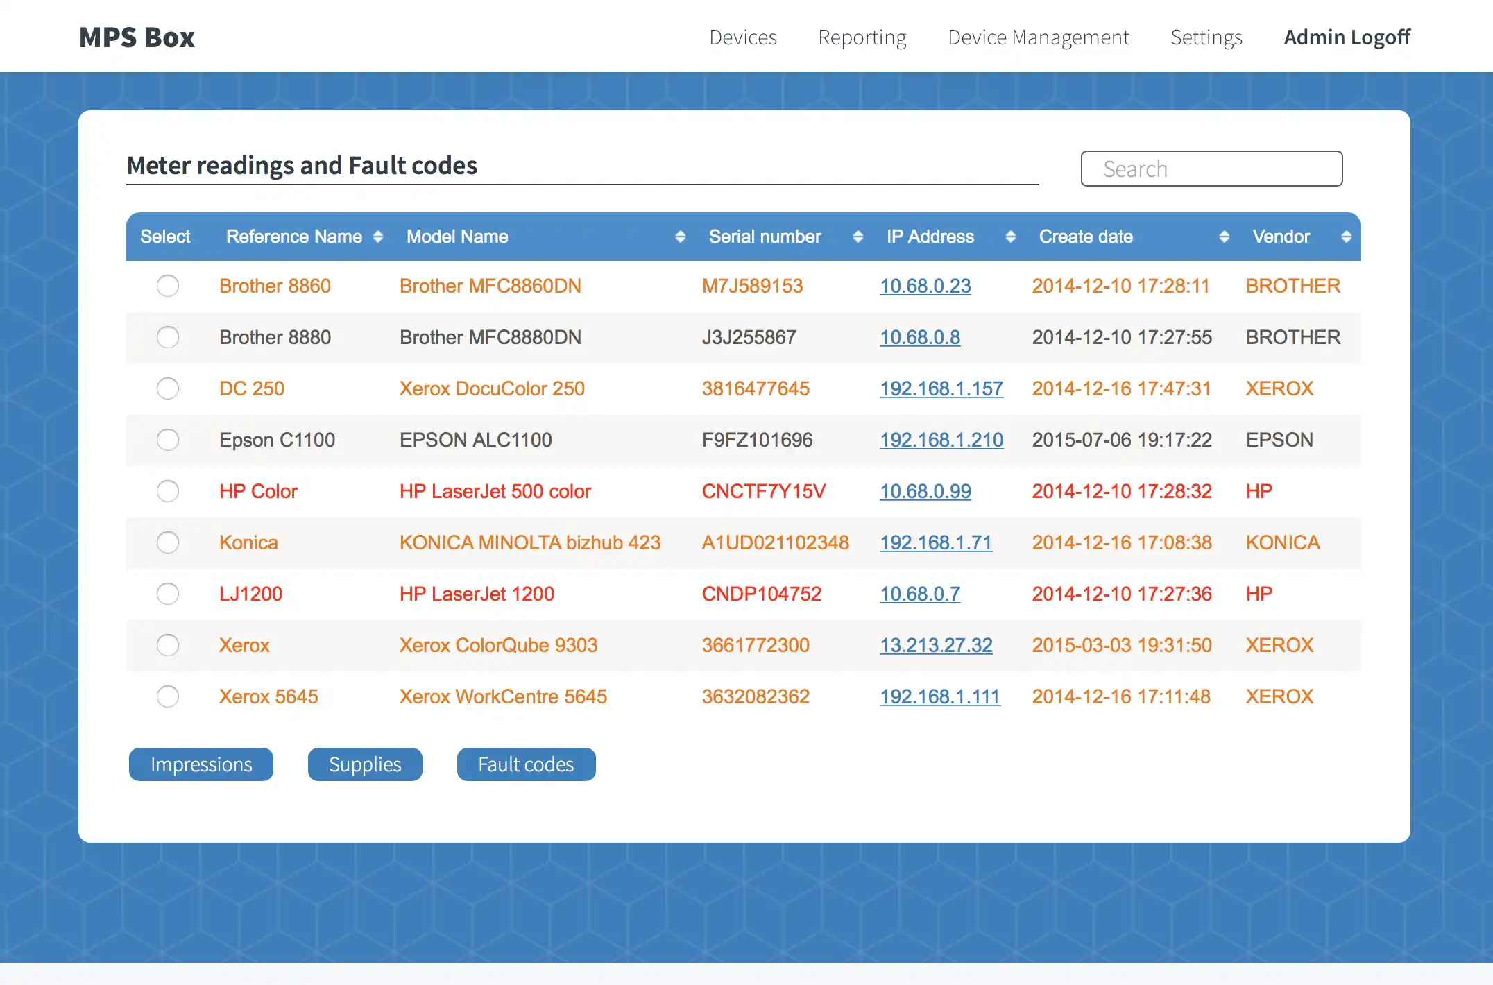
Task: Focus the Search input field
Action: pos(1211,169)
